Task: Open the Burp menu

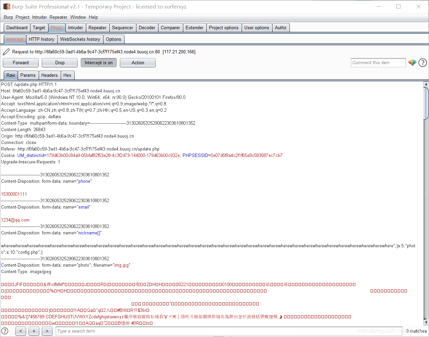Action: (8, 17)
